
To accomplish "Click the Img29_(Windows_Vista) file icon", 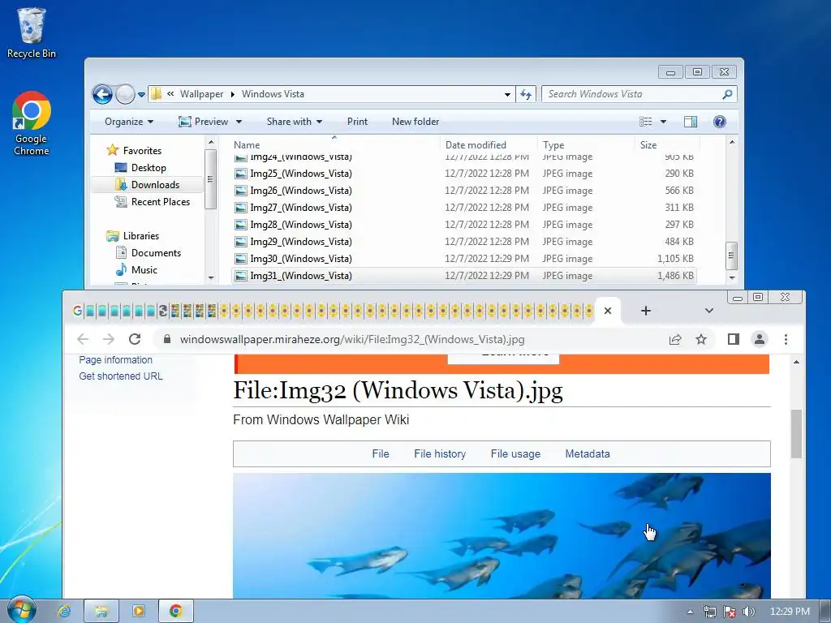I will click(240, 242).
